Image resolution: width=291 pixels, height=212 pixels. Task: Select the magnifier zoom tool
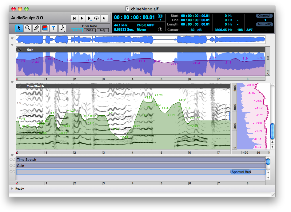pyautogui.click(x=28, y=28)
